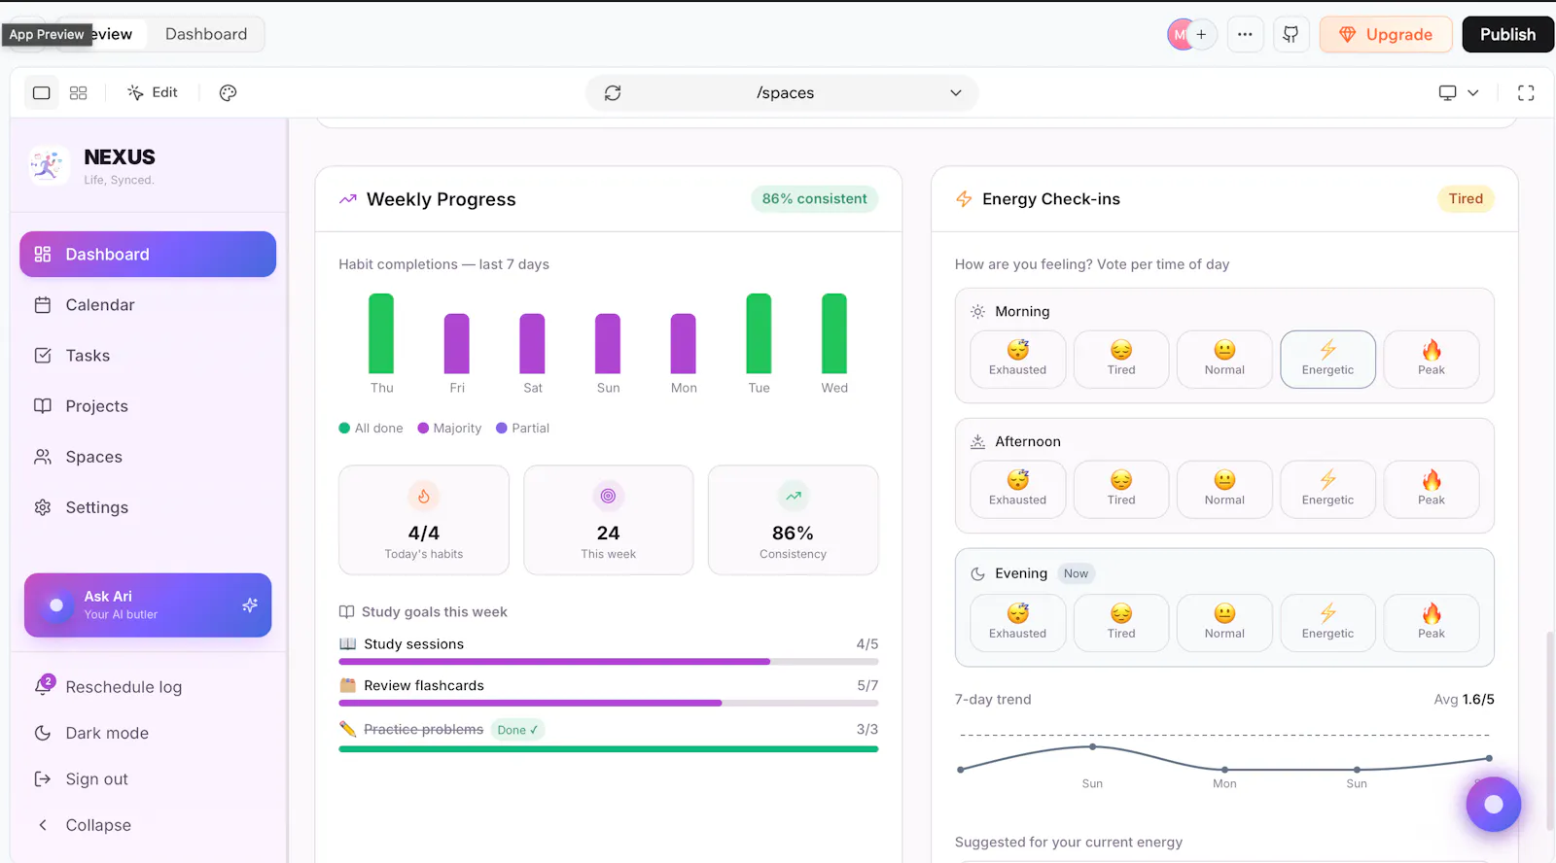Image resolution: width=1556 pixels, height=863 pixels.
Task: Click the sun icon next to Morning
Action: [977, 311]
